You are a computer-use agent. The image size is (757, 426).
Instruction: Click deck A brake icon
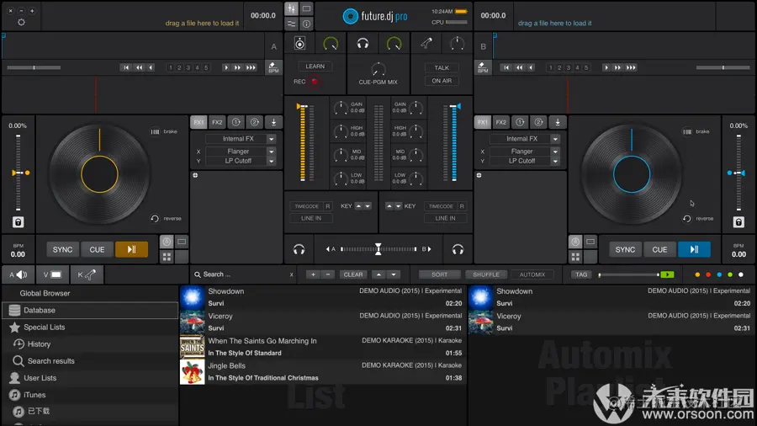pos(155,131)
